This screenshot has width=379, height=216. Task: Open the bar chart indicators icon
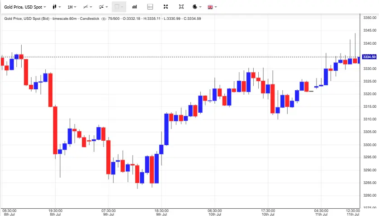pyautogui.click(x=135, y=7)
